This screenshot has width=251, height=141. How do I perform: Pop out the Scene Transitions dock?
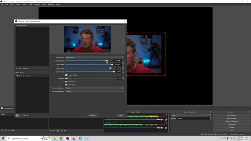211,112
